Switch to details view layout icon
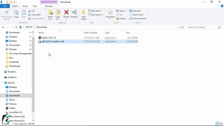This screenshot has height=126, width=224. (217, 124)
